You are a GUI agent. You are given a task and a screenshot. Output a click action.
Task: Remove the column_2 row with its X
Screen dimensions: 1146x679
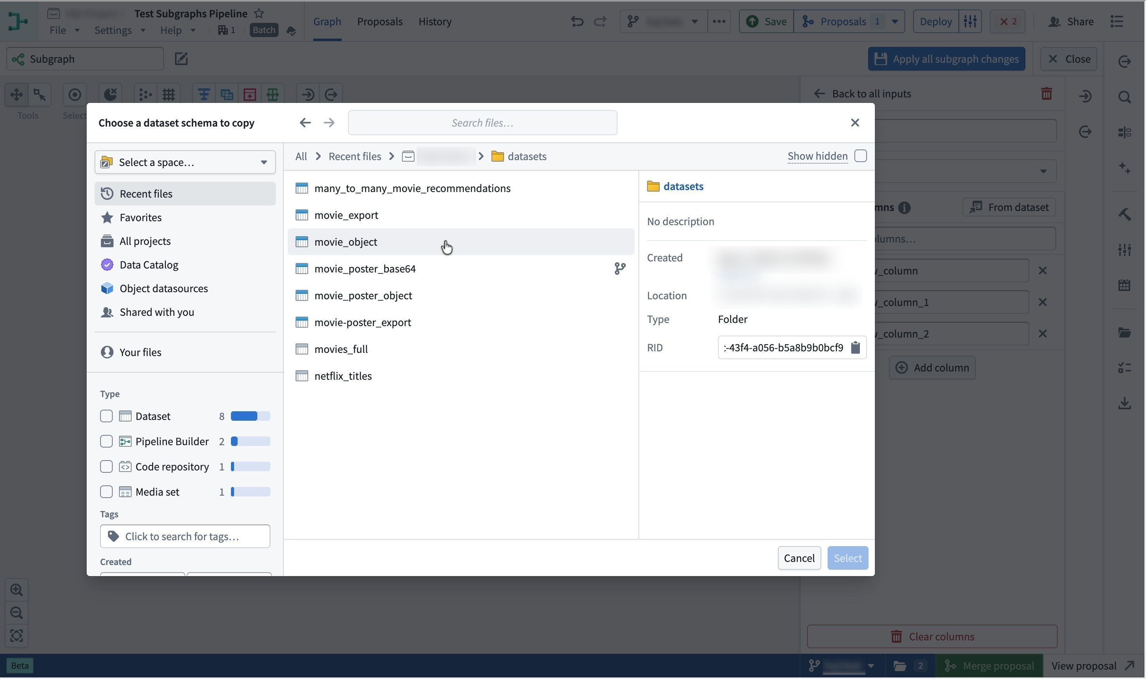pyautogui.click(x=1042, y=334)
